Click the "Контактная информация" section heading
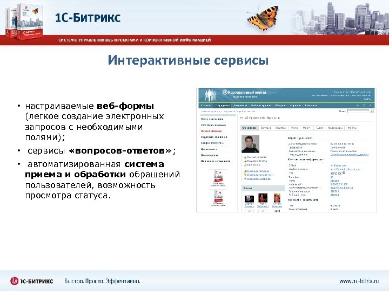The image size is (389, 291). pyautogui.click(x=306, y=160)
